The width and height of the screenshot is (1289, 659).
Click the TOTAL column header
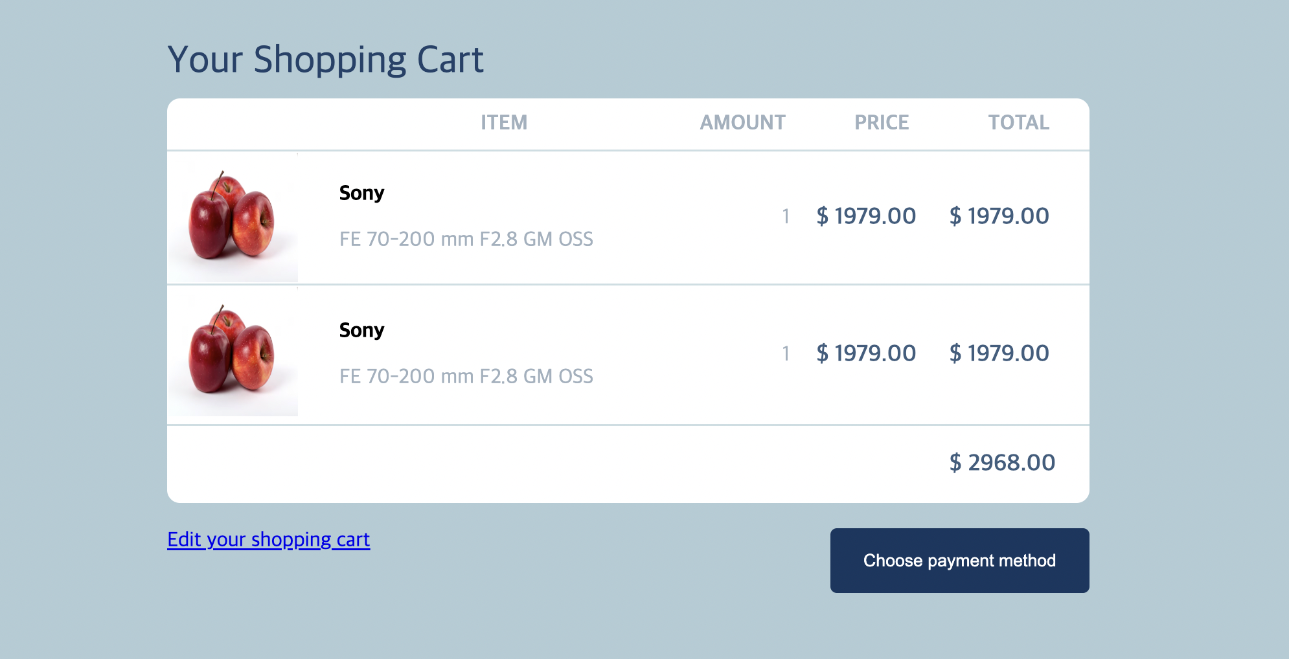(1018, 122)
